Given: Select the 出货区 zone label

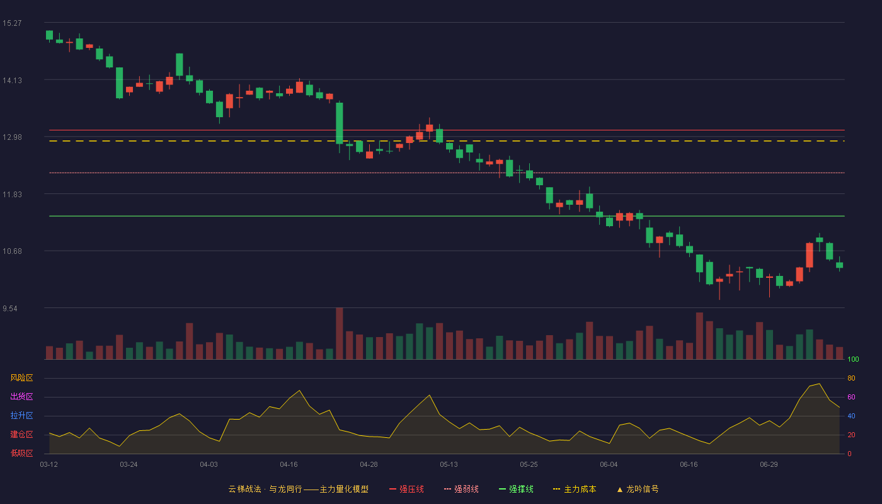Looking at the screenshot, I should pos(21,397).
